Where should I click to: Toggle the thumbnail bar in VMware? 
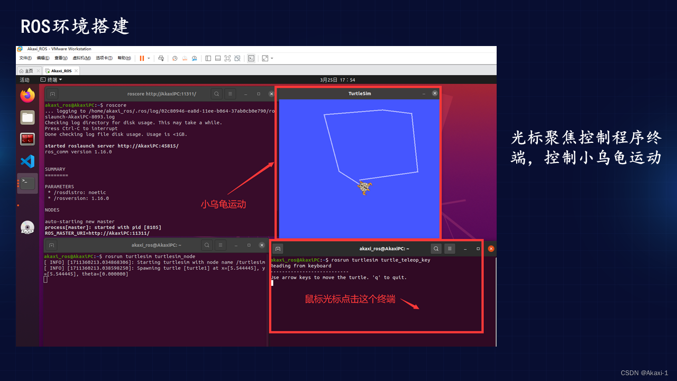pyautogui.click(x=218, y=58)
